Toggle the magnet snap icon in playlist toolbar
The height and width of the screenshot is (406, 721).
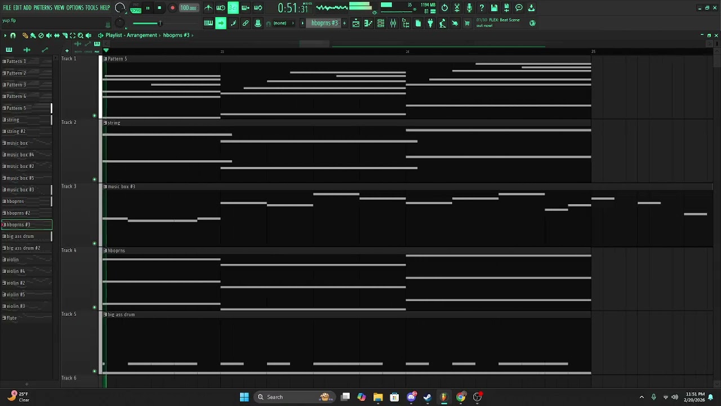coord(13,36)
